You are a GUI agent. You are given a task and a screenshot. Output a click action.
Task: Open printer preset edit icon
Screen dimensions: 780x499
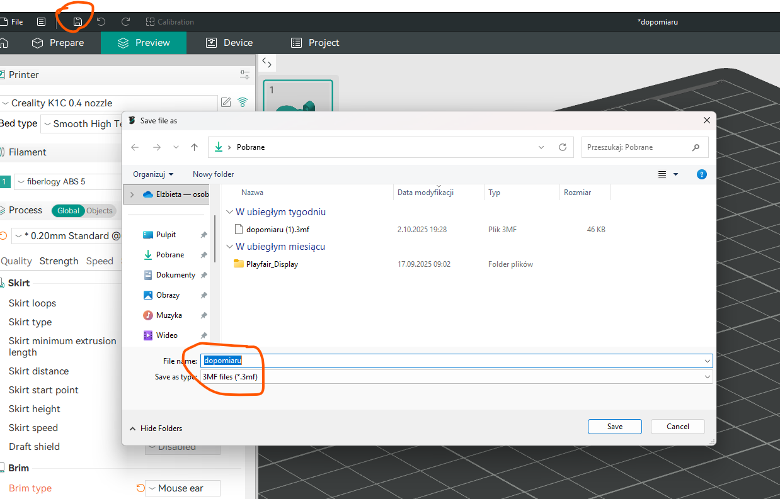pyautogui.click(x=226, y=103)
